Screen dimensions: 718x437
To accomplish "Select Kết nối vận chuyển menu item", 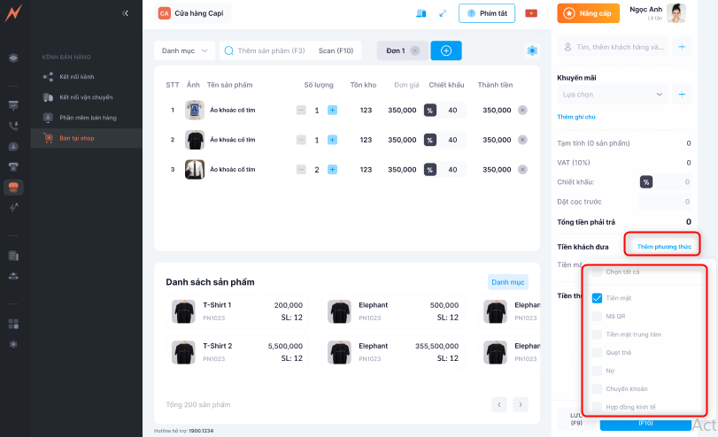I will (86, 97).
